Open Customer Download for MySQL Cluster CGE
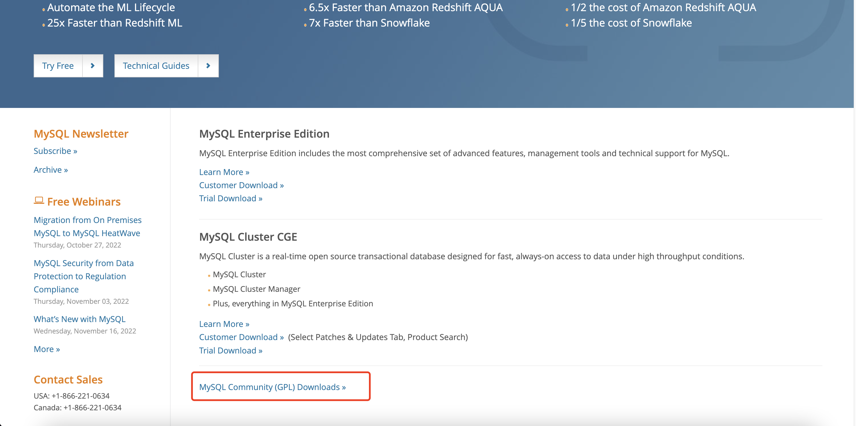 pyautogui.click(x=241, y=337)
